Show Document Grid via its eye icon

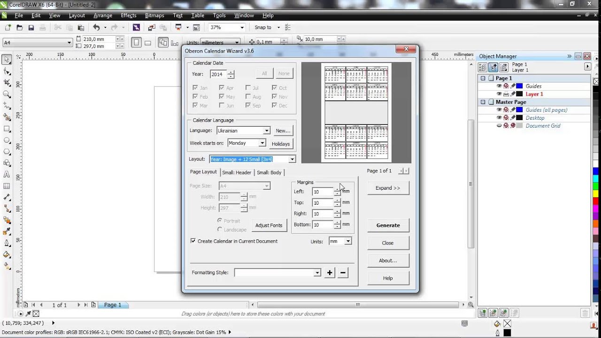point(499,126)
